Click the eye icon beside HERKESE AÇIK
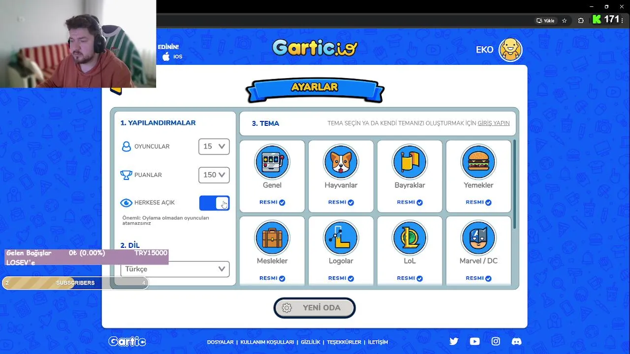Viewport: 630px width, 354px height. point(126,203)
